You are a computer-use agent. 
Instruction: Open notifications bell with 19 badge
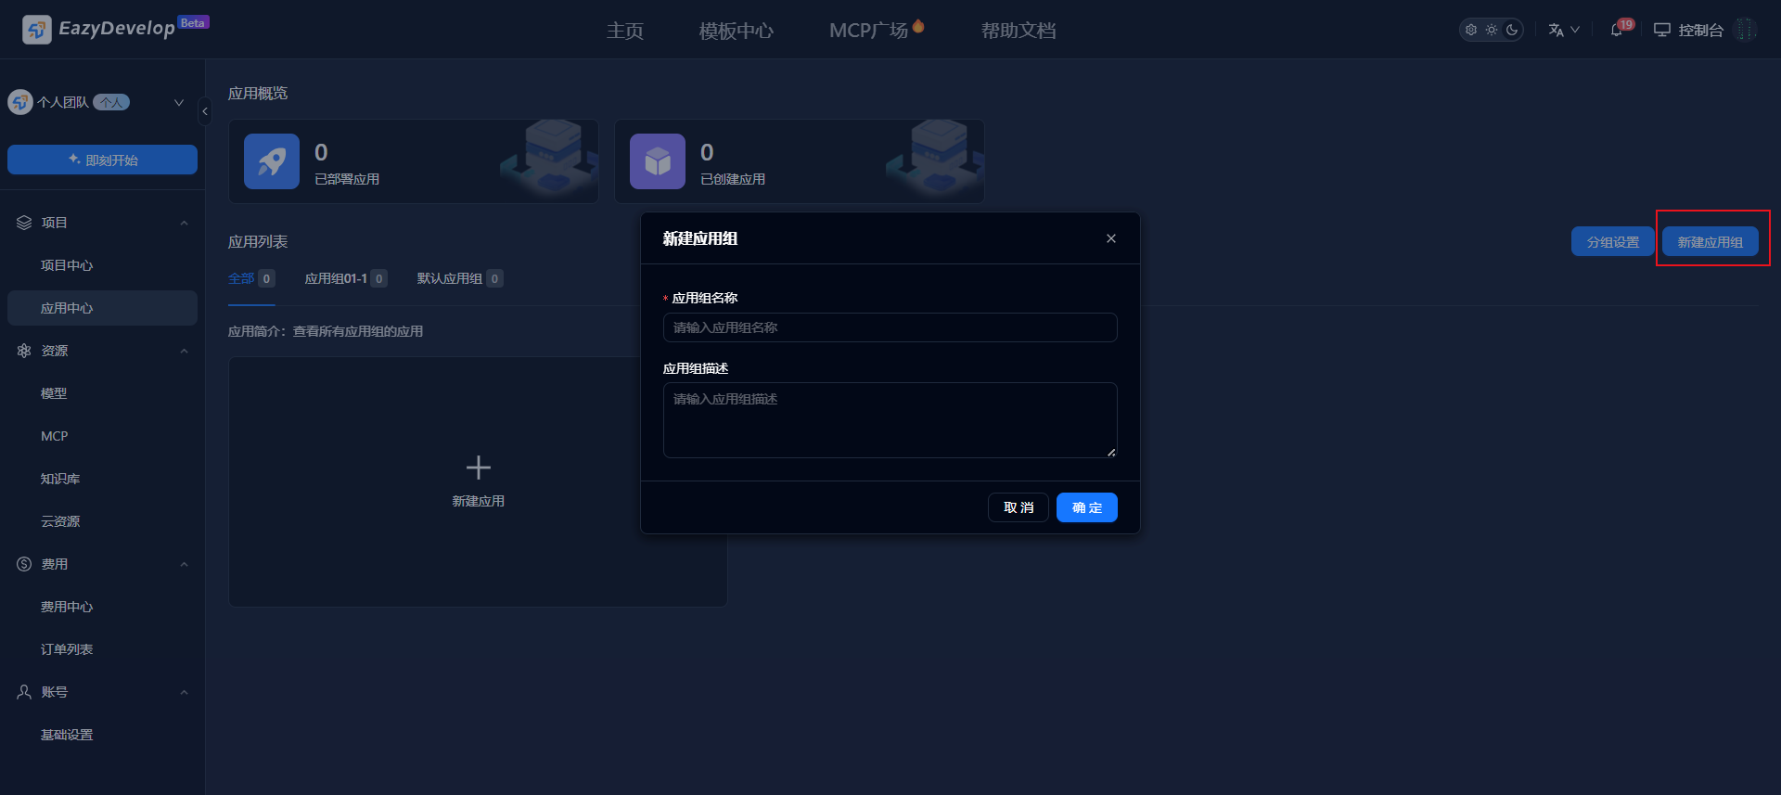[x=1617, y=30]
